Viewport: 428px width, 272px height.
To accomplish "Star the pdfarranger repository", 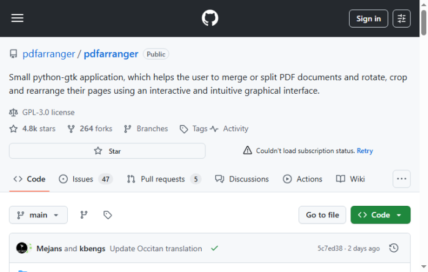I will click(x=107, y=151).
